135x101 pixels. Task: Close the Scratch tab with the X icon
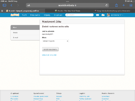(x=2, y=11)
